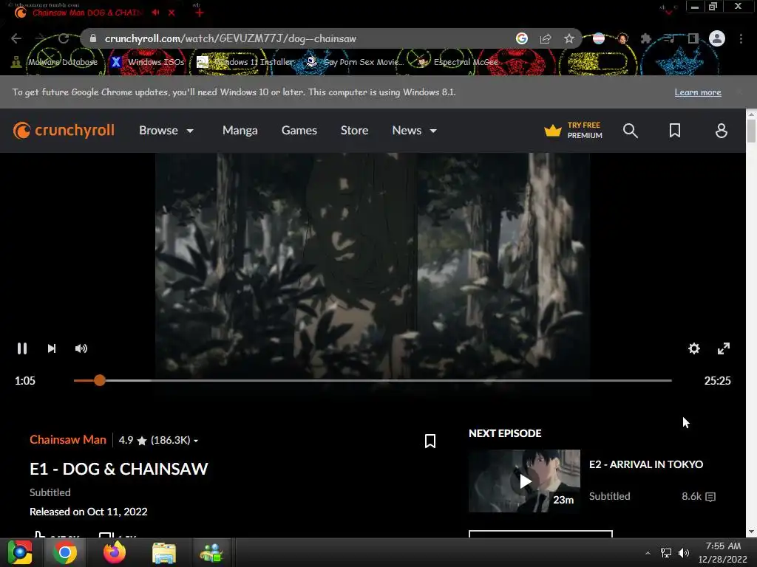This screenshot has height=567, width=757.
Task: Open network tray icon
Action: point(666,553)
